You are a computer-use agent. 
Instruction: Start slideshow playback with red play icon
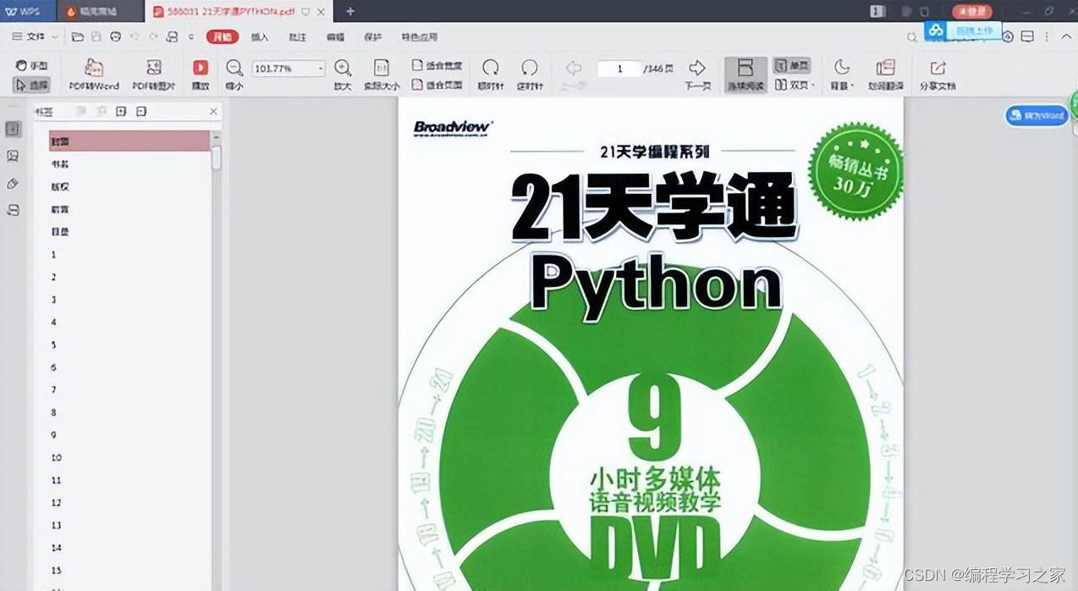click(201, 75)
